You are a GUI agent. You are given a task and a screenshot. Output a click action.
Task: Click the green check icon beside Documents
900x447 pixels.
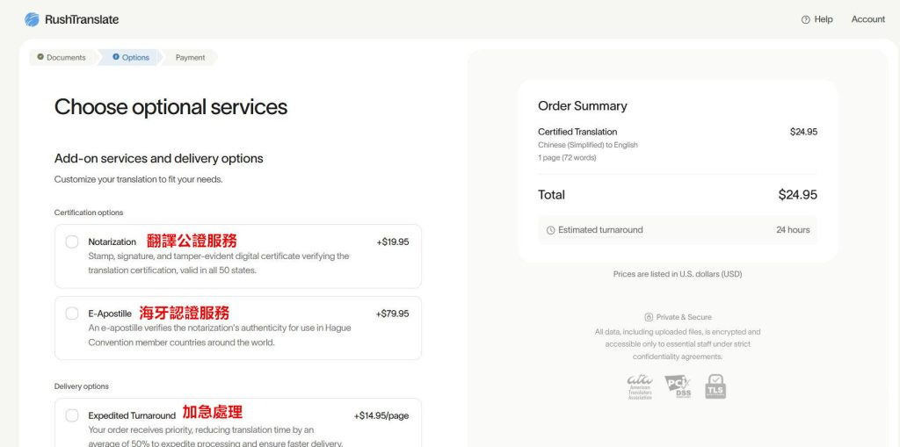[40, 57]
